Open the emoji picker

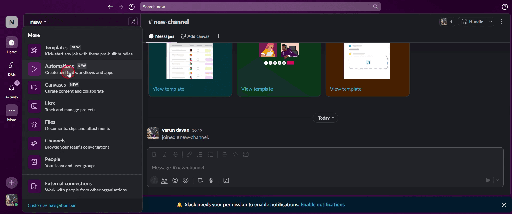click(x=175, y=180)
